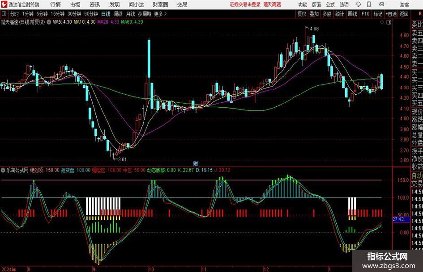
Task: Switch to the 5分钟 period tab
Action: (42, 14)
